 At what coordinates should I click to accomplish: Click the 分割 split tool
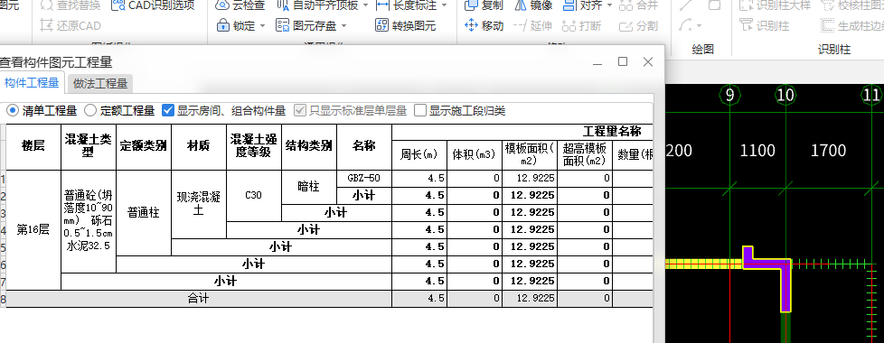pos(639,26)
